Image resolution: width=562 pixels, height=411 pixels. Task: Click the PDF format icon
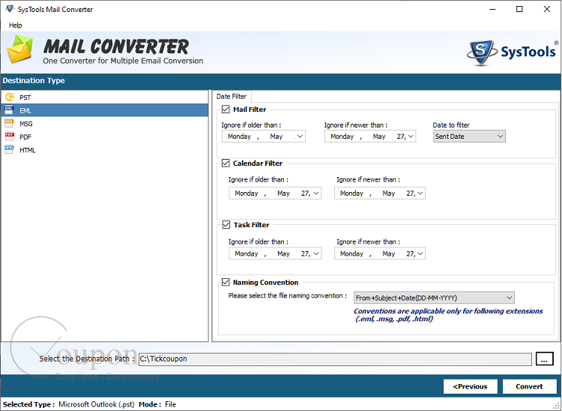click(10, 136)
